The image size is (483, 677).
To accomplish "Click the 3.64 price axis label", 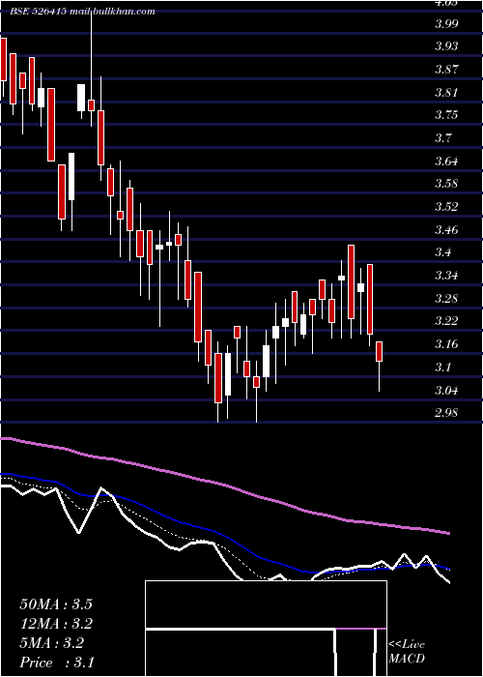I will coord(446,162).
